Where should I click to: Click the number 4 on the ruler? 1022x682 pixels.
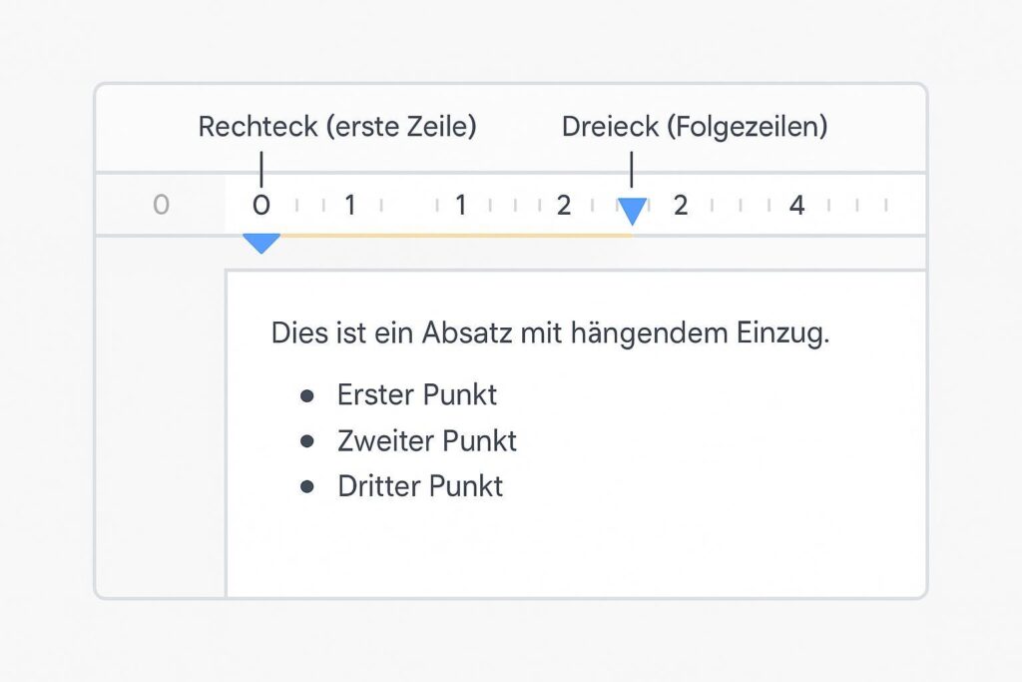click(796, 206)
